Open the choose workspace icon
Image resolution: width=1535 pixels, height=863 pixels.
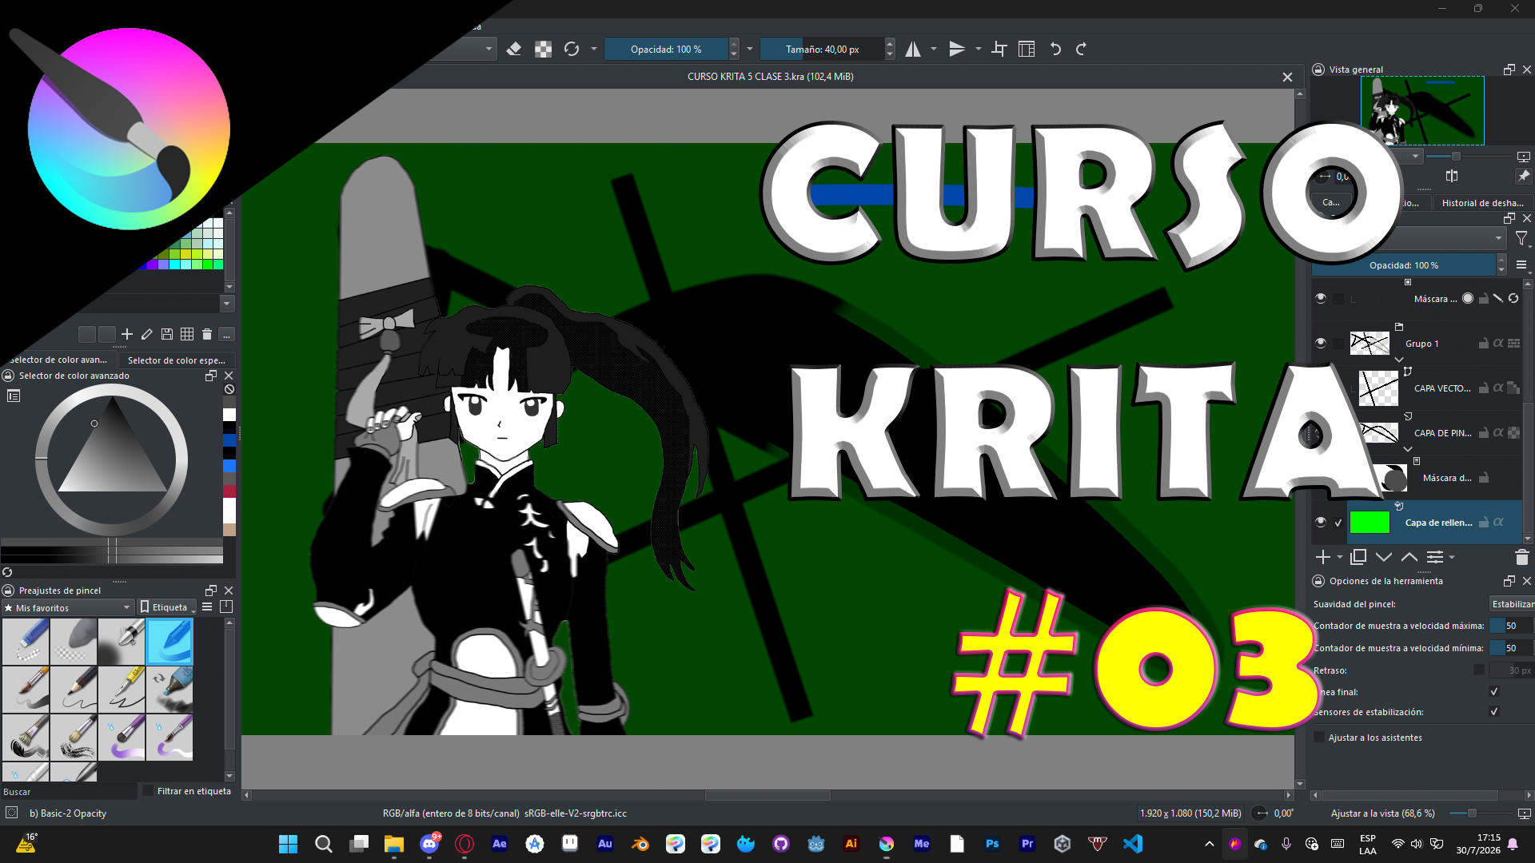(1027, 50)
